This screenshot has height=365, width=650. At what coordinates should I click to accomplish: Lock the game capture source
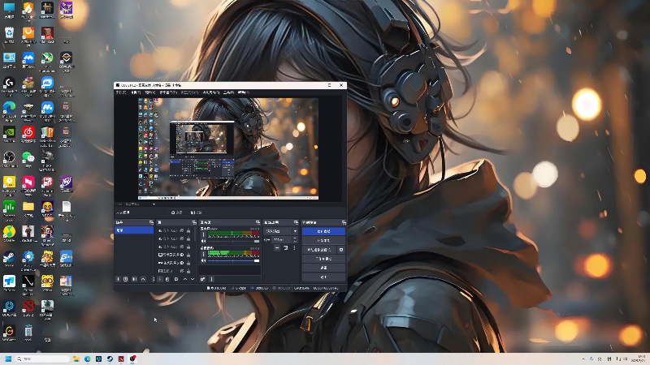188,263
